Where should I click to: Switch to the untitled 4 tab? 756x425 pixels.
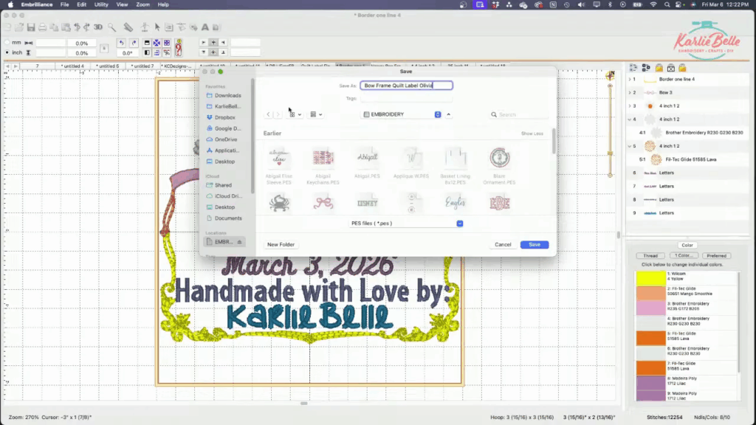[x=73, y=66]
